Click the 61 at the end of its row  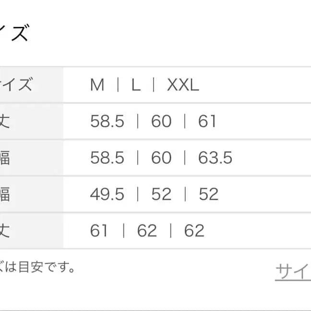pos(207,121)
